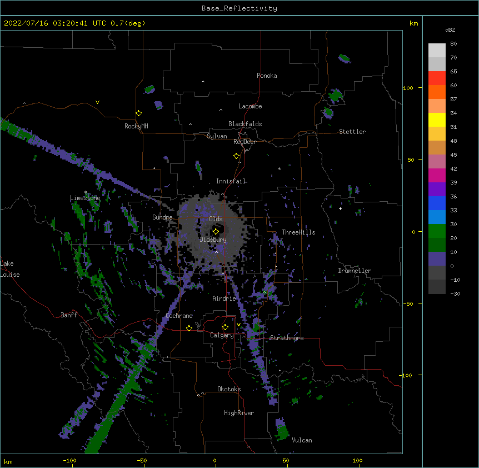Select the -50 tick on the right vertical axis
This screenshot has height=468, width=479.
[x=408, y=303]
